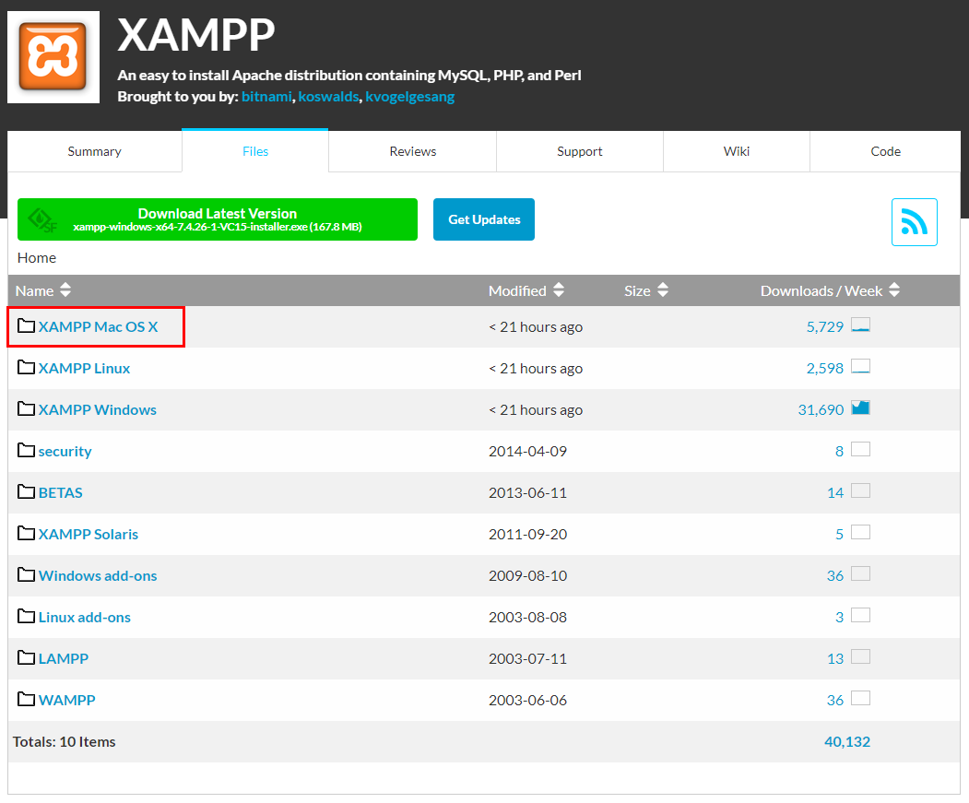969x803 pixels.
Task: Open download chart icon for Windows add-ons
Action: pos(860,573)
